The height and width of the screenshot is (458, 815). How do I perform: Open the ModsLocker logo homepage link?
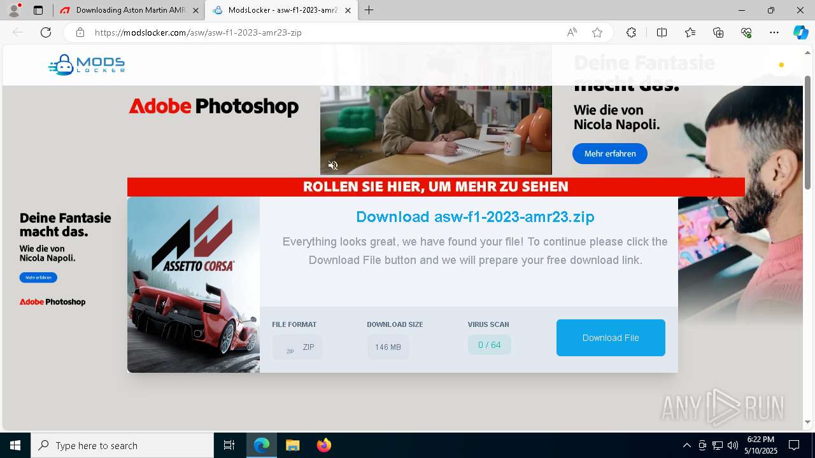tap(87, 65)
